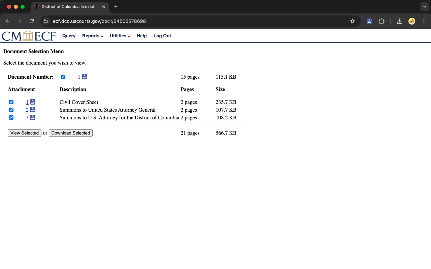Click RECAP icon beside main document 1
The image size is (431, 269).
[85, 77]
